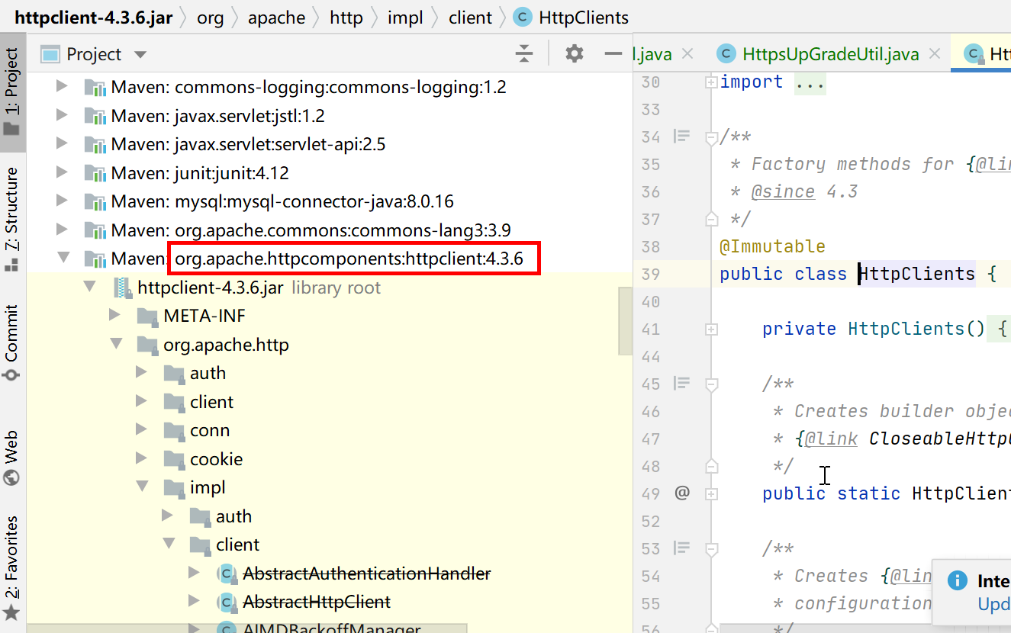Hide the Project tool window with minus icon
The image size is (1011, 633).
(613, 53)
